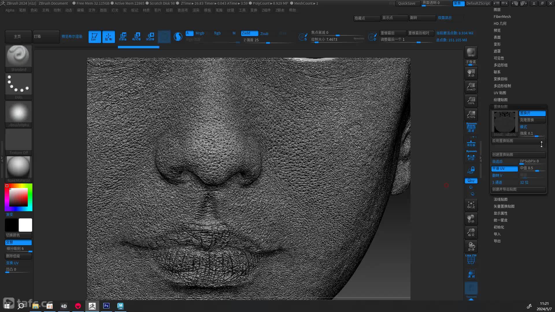Screen dimensions: 555x312
Task: Open the Standard brush selector
Action: pos(18,58)
